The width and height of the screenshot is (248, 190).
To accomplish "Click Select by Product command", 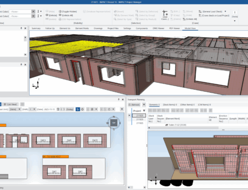I will click(146, 19).
